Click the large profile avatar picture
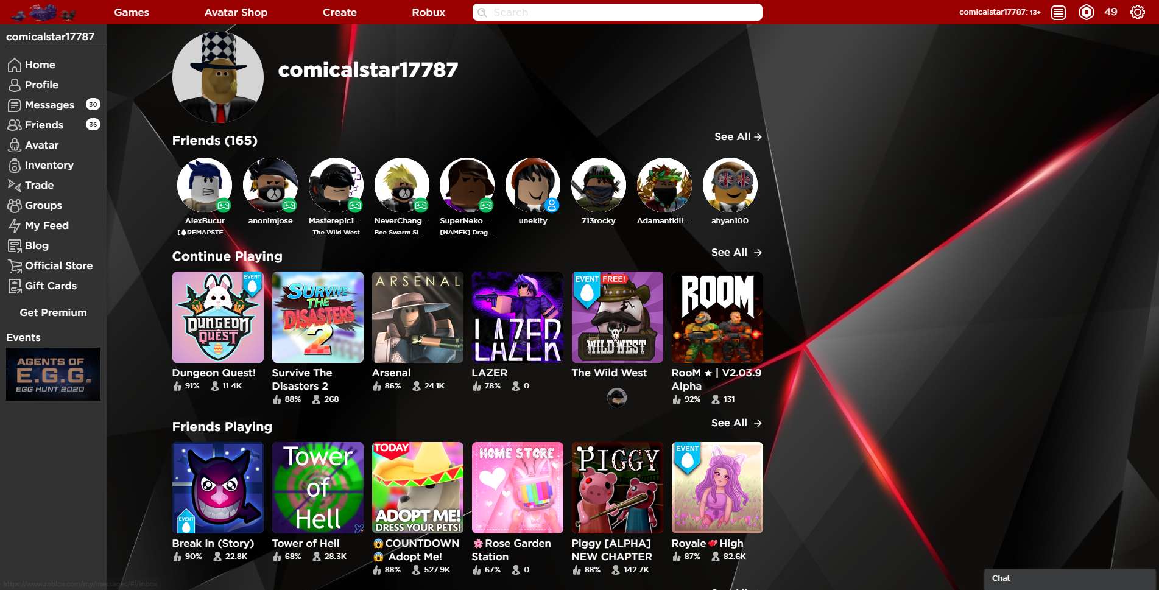This screenshot has height=590, width=1159. click(218, 77)
